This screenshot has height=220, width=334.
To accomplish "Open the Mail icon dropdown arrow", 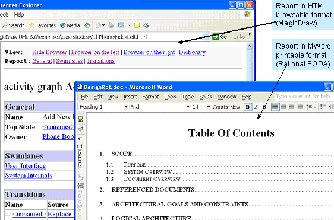I will click(103, 25).
